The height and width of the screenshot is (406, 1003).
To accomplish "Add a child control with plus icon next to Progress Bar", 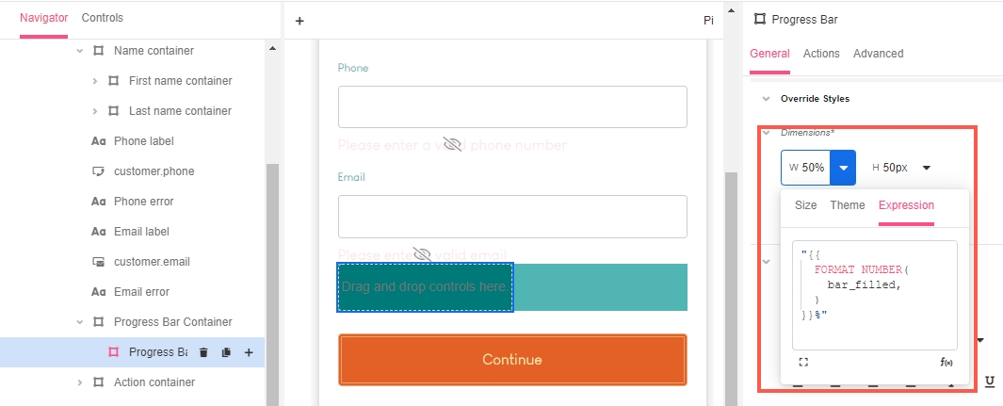I will pos(249,352).
